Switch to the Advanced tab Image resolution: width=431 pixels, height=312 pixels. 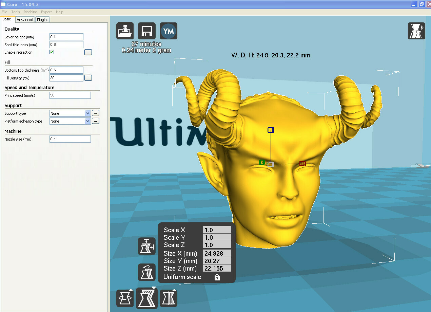pyautogui.click(x=25, y=19)
